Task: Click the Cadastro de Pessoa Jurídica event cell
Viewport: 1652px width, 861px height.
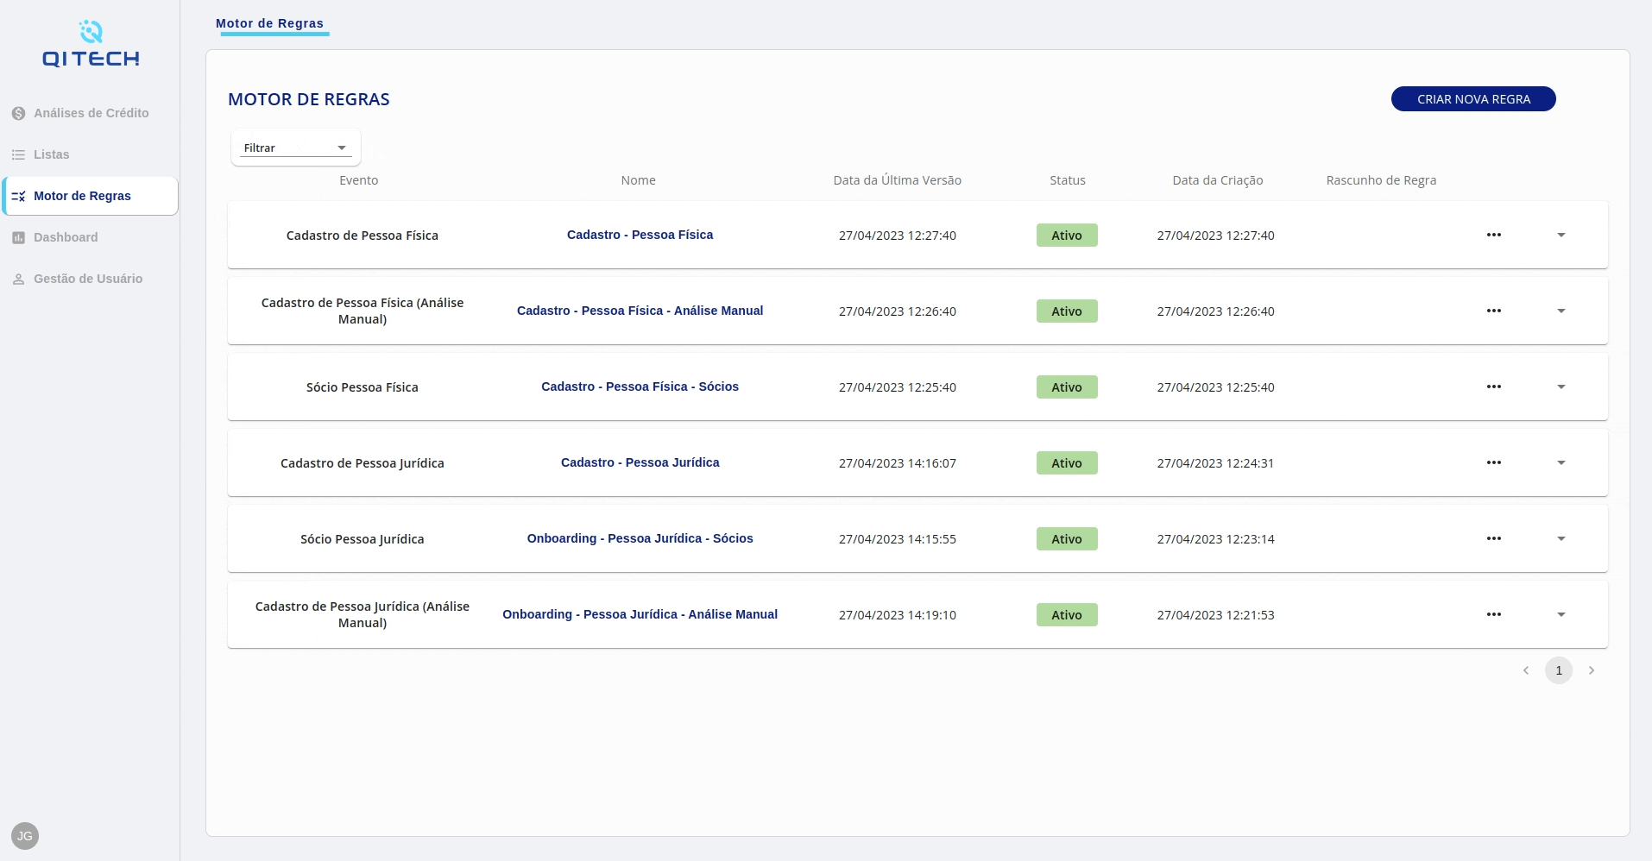Action: (x=363, y=463)
